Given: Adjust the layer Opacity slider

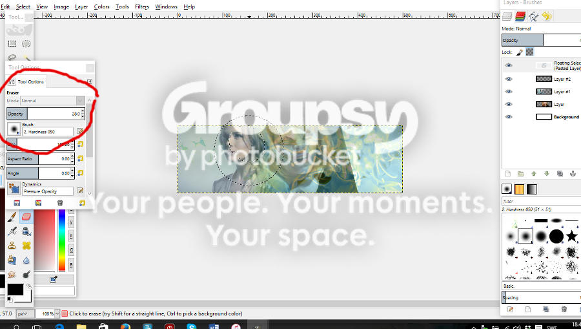Looking at the screenshot, I should (542, 40).
